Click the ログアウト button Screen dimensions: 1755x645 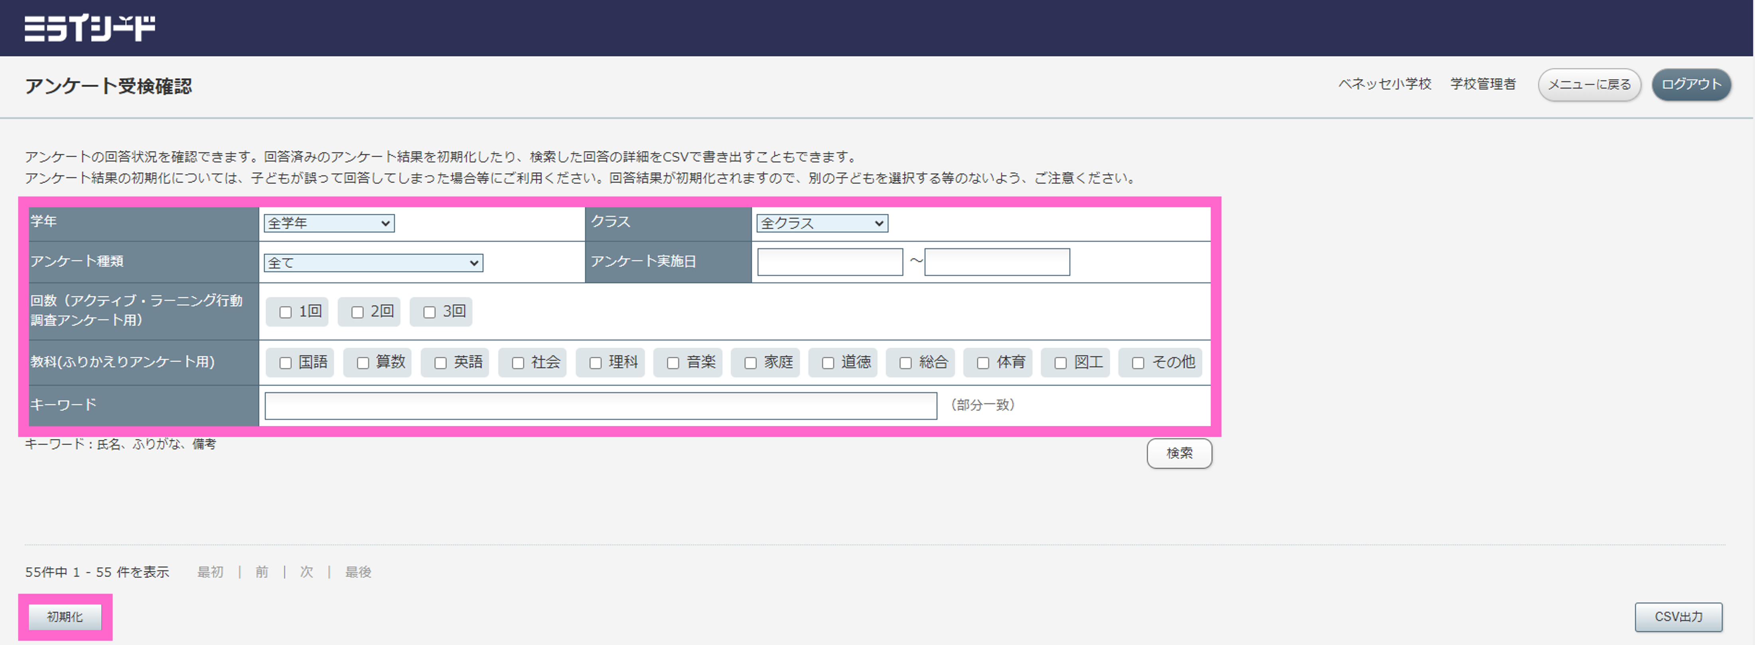(1691, 85)
